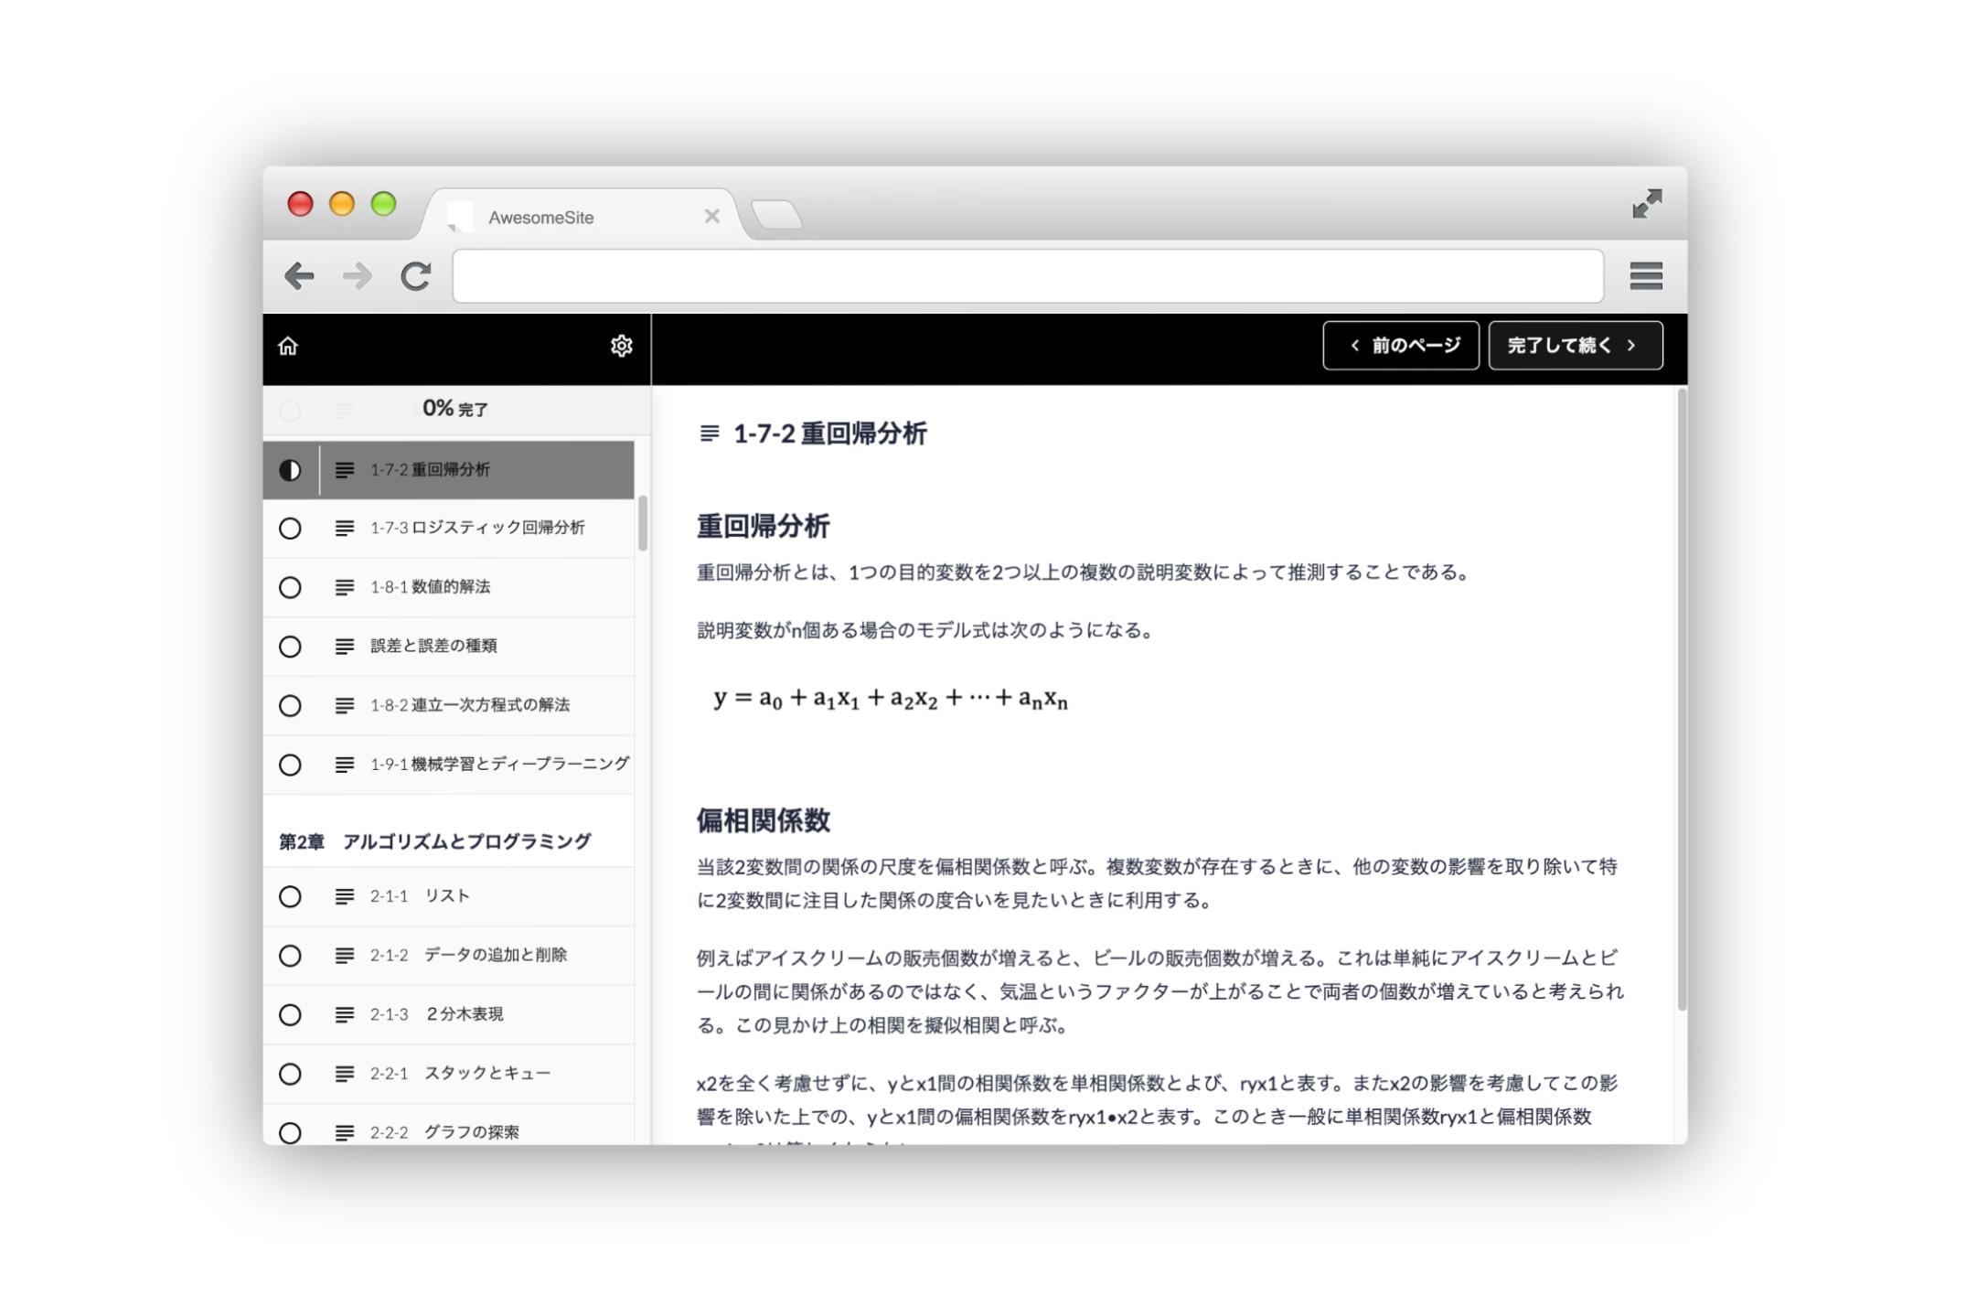The image size is (1977, 1306).
Task: Toggle completion circle for 1-7-3 ロジスティック回帰分析
Action: click(x=290, y=529)
